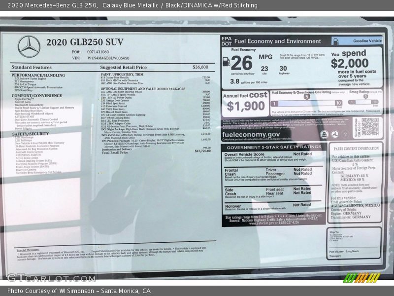Click the PARTS CONTENT INFORMATION heading
The image size is (394, 296).
pyautogui.click(x=356, y=148)
